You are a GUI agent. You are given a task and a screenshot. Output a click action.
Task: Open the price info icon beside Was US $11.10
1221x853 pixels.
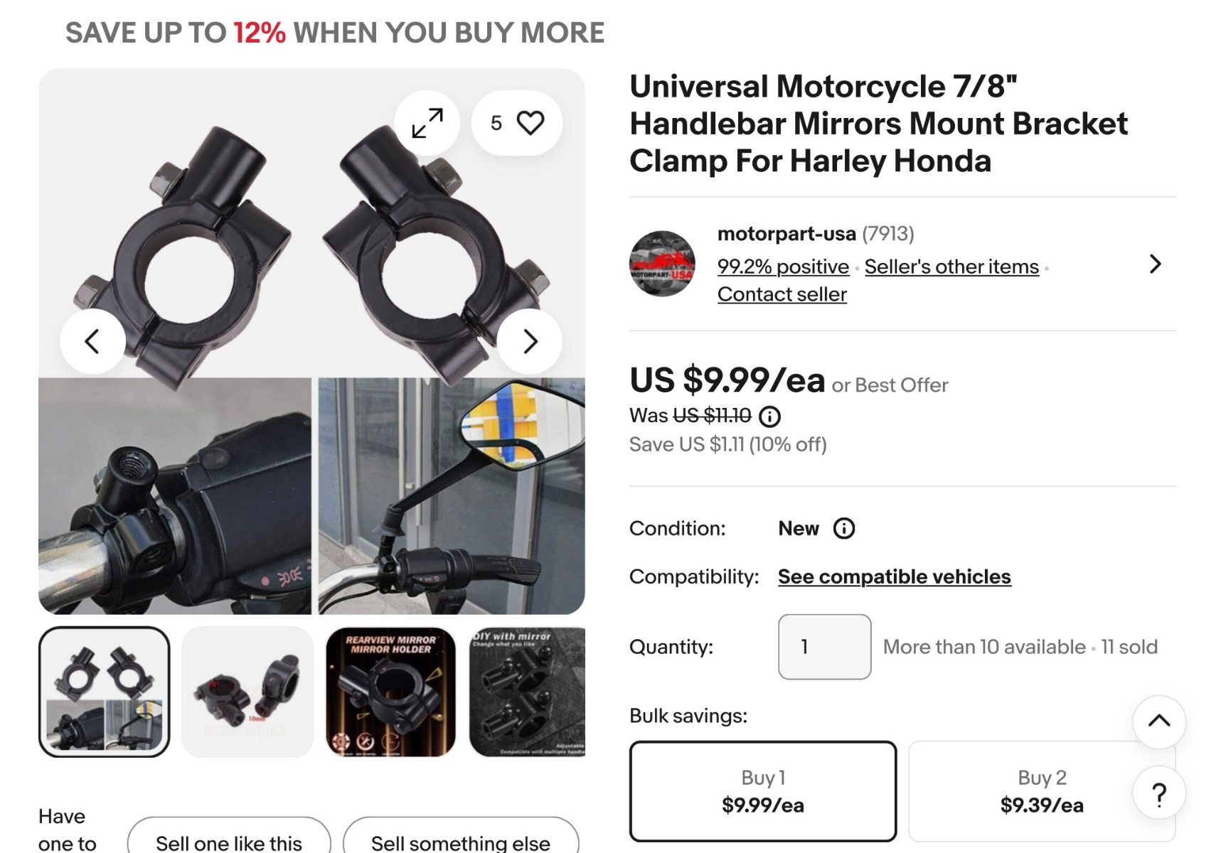tap(769, 416)
